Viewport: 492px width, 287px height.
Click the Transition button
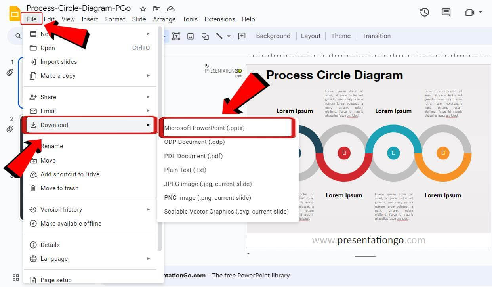[x=376, y=36]
